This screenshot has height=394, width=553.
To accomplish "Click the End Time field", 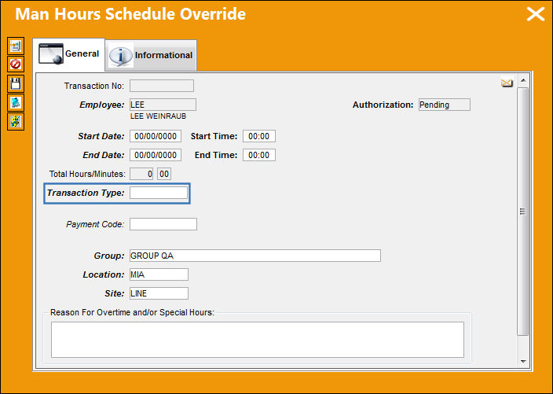I will pyautogui.click(x=259, y=155).
